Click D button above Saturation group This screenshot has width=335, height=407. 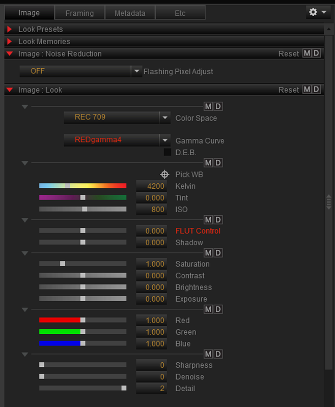(x=218, y=253)
